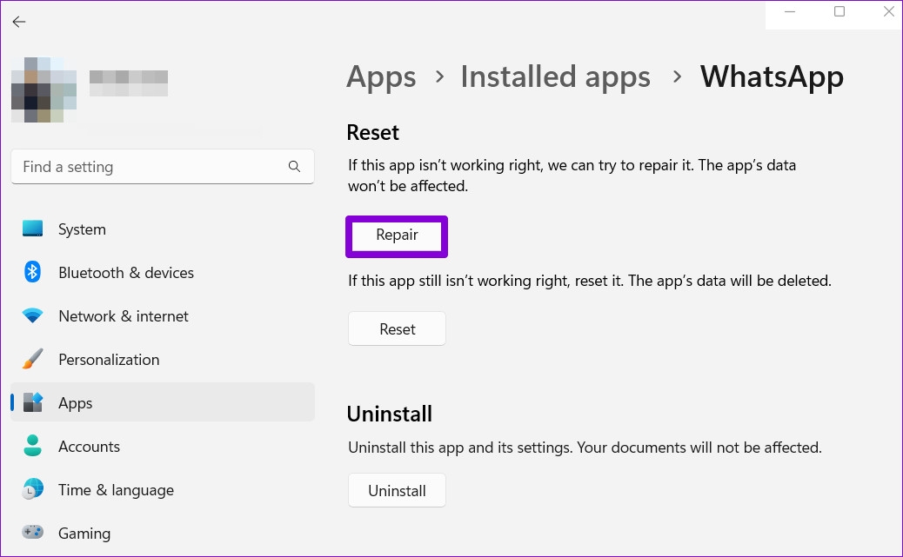Click the Find a setting search box
Image resolution: width=903 pixels, height=557 pixels.
click(x=148, y=166)
